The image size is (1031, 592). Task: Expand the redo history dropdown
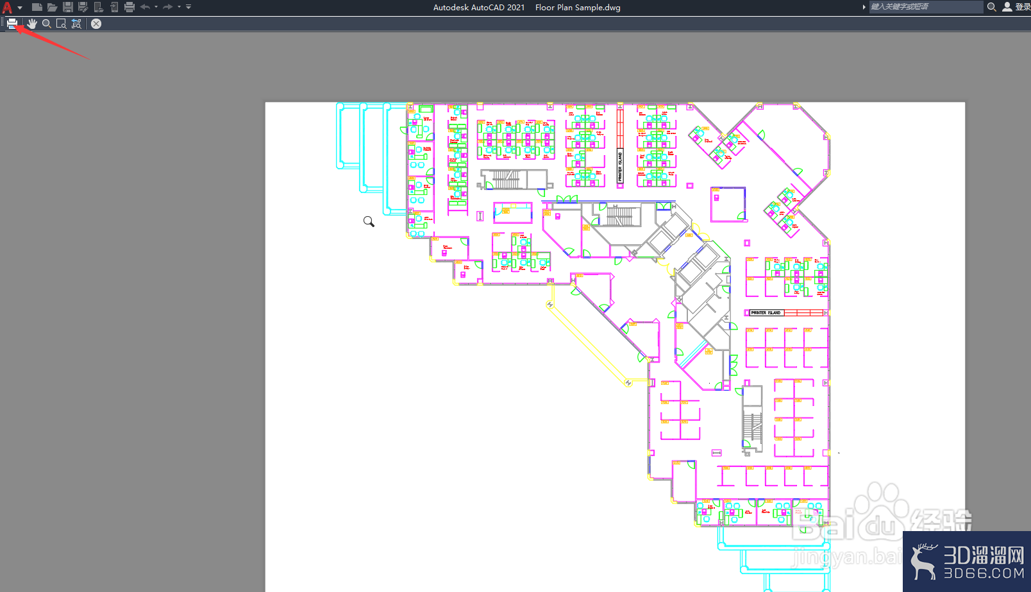point(179,7)
